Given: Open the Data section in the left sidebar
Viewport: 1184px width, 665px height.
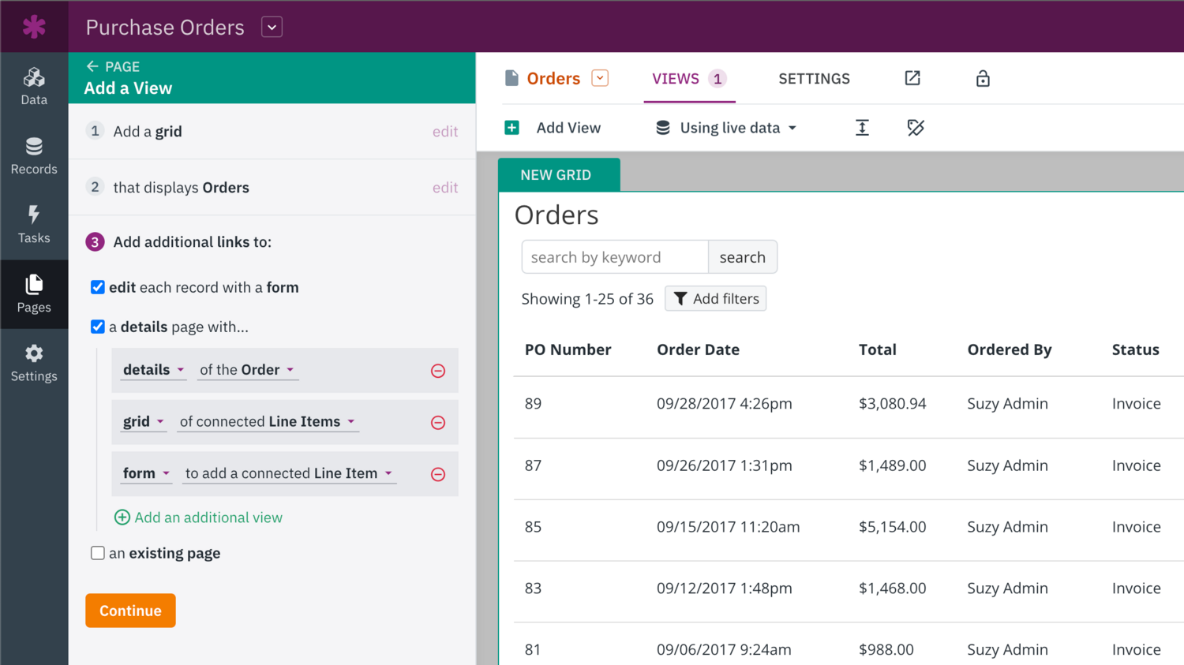Looking at the screenshot, I should 34,84.
